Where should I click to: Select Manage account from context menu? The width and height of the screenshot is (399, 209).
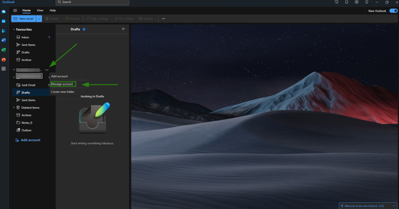tap(62, 84)
